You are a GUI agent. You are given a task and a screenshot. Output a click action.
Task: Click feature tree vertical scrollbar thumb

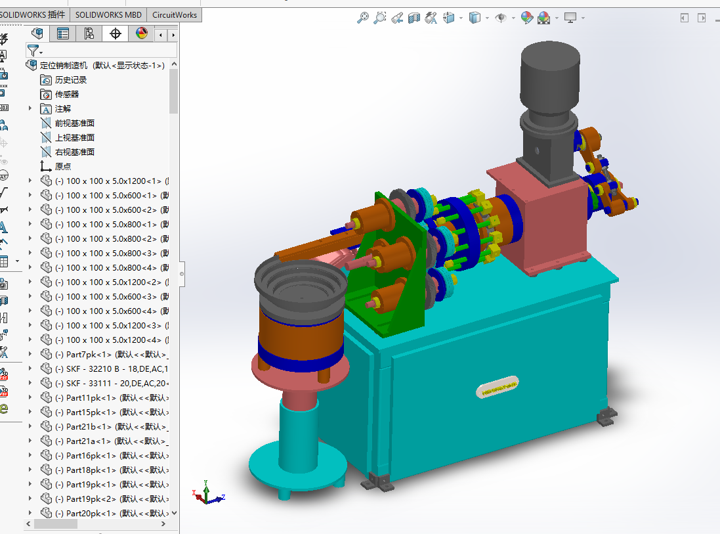[173, 91]
